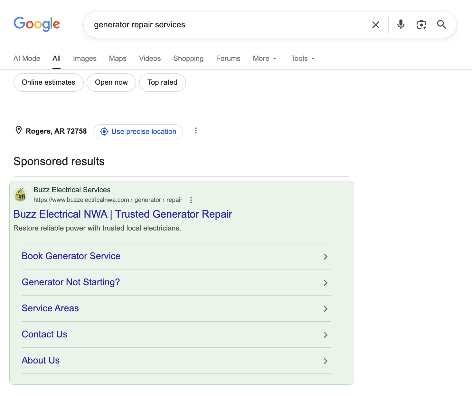Click the chevron on the Generator Not Starting? row

click(326, 283)
